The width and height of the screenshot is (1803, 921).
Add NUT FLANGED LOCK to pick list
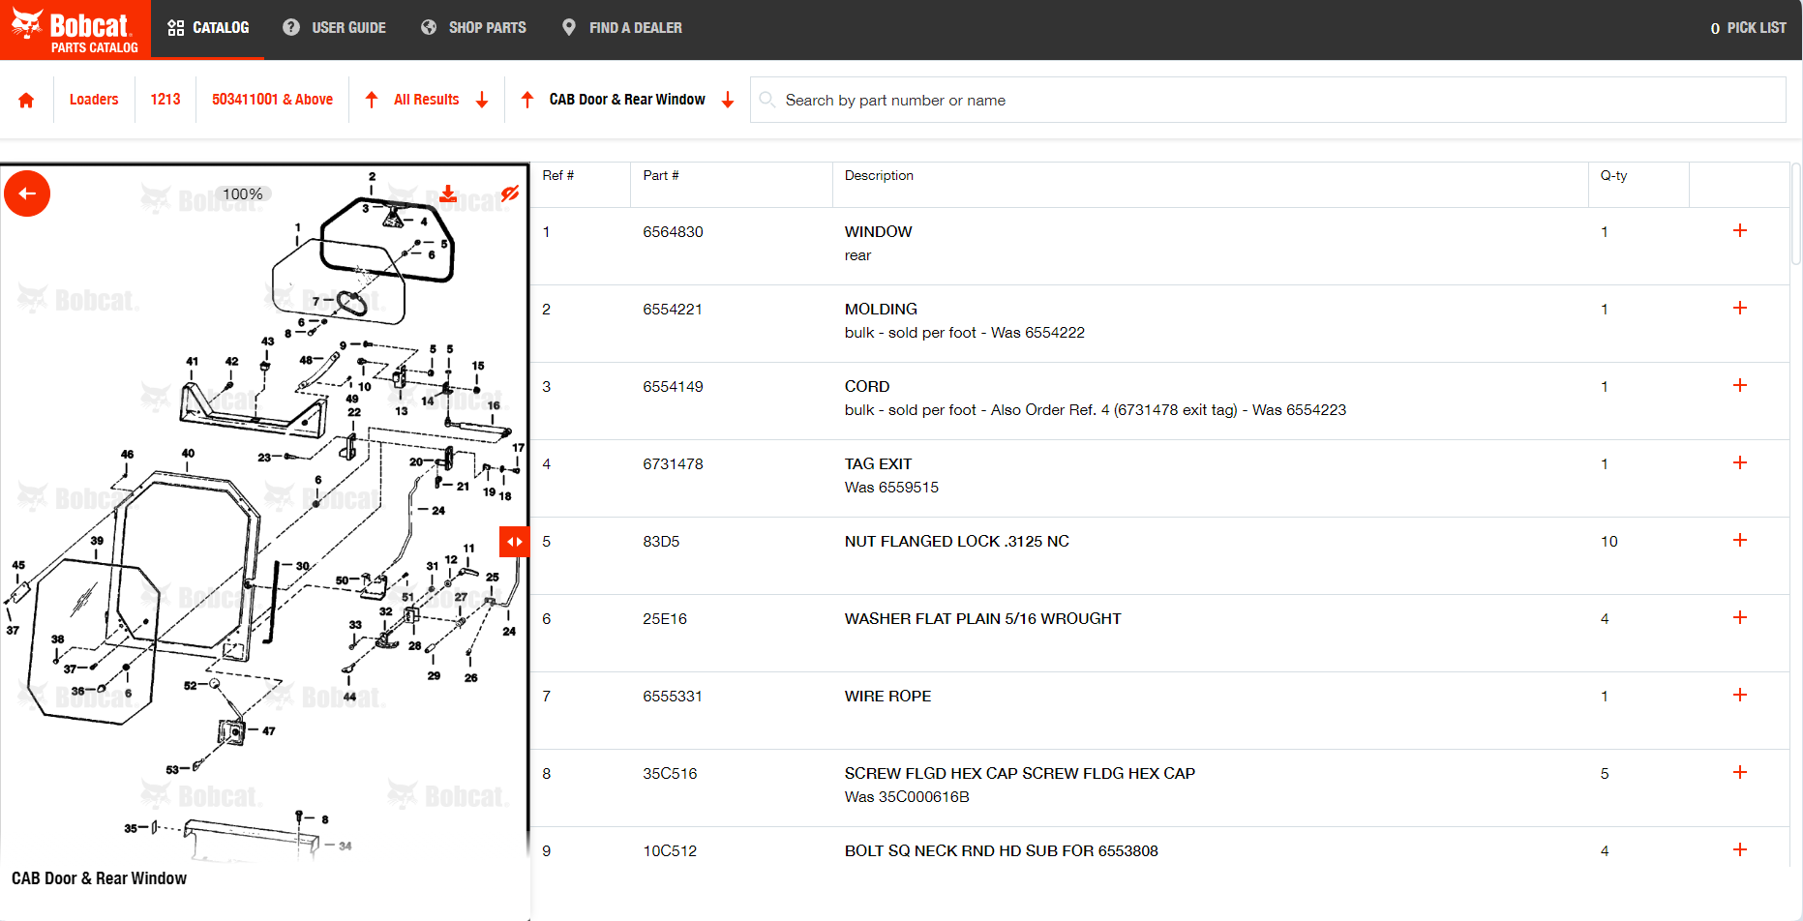[x=1739, y=540]
